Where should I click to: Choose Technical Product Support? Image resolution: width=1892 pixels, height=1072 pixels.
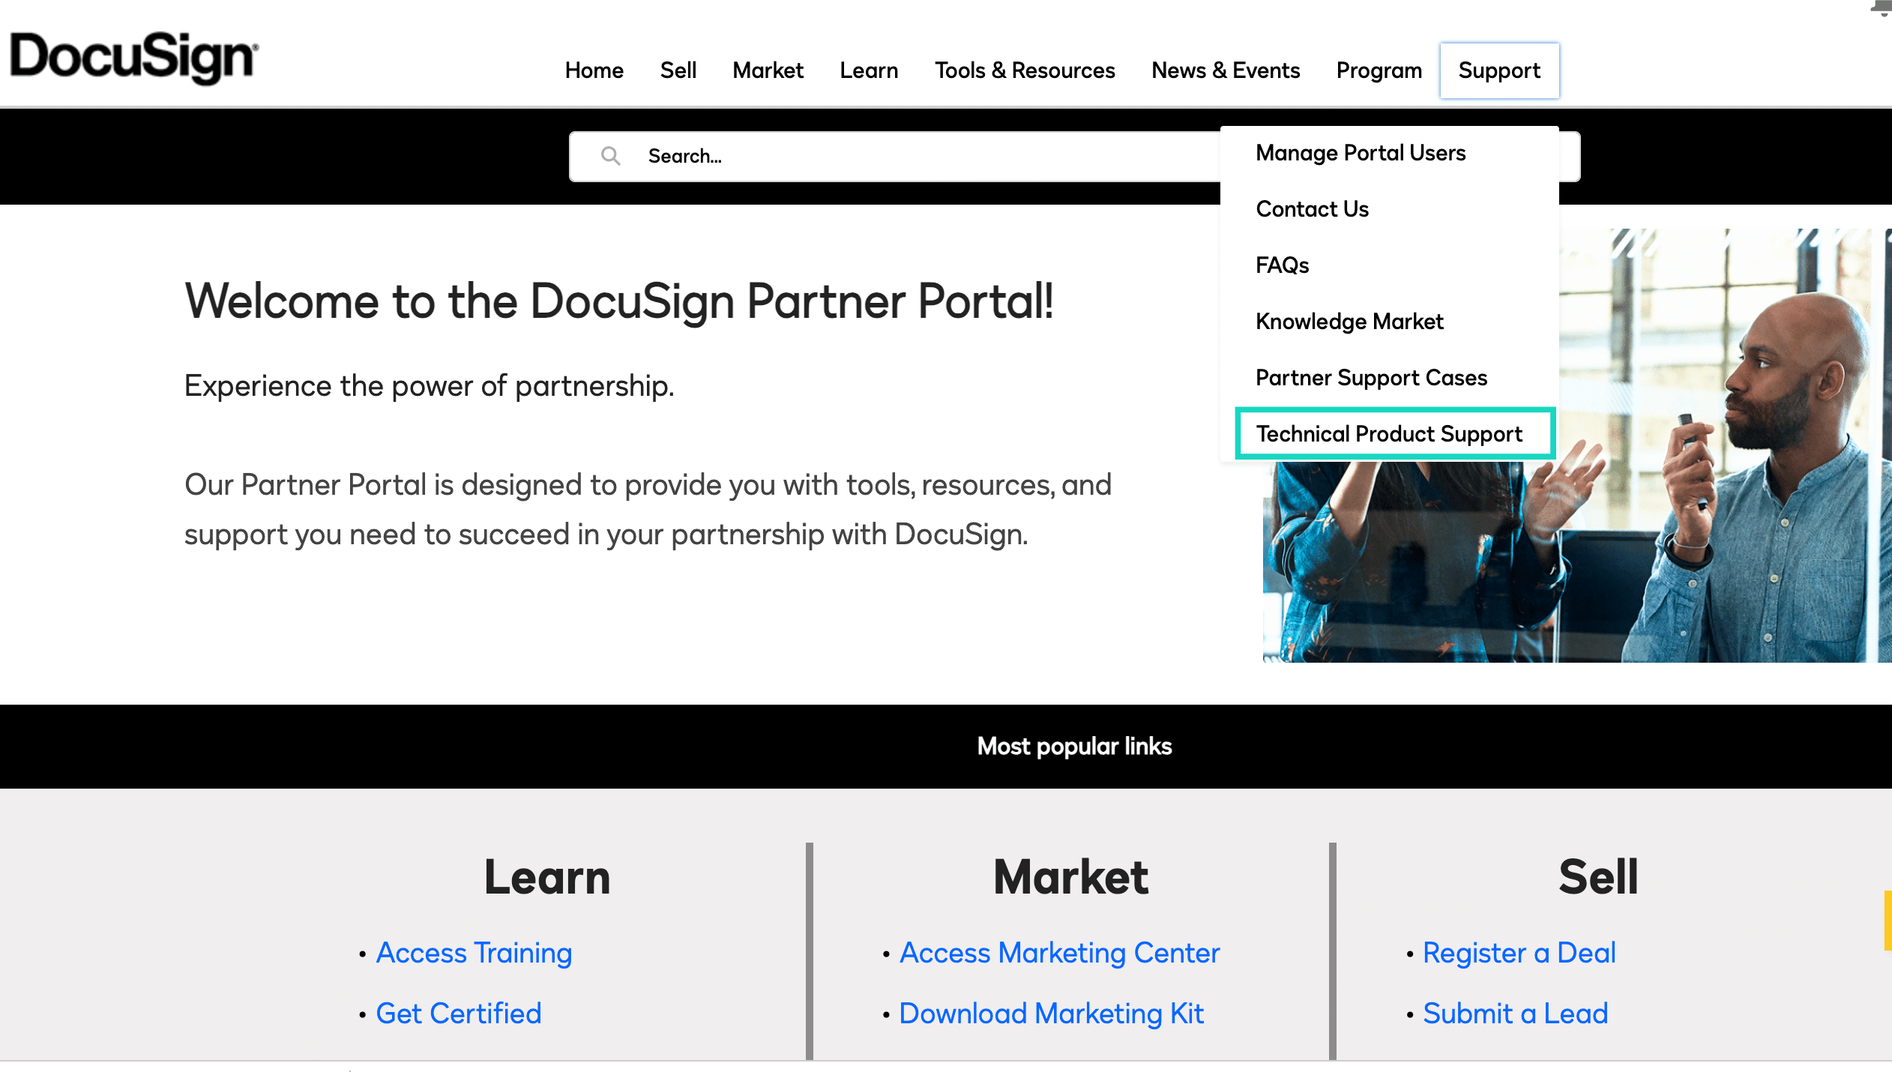coord(1389,434)
